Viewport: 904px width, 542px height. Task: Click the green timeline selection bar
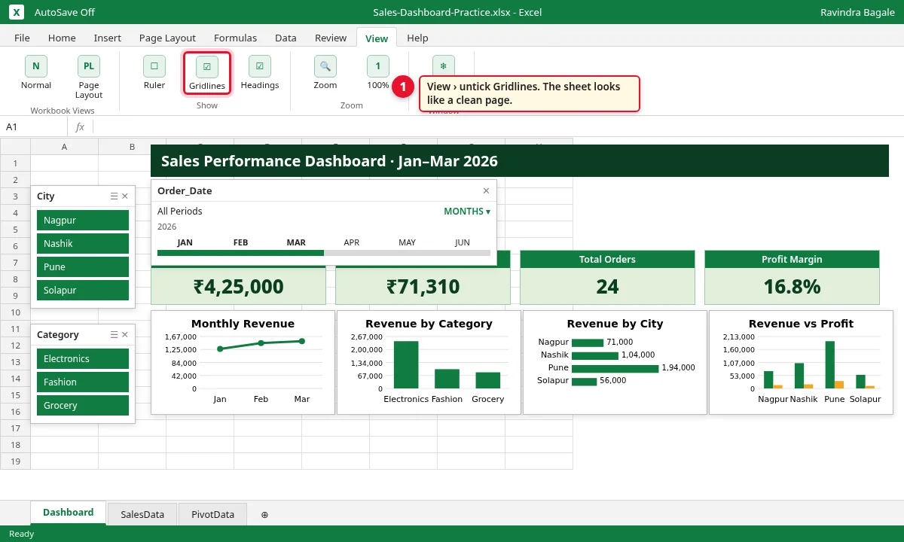click(241, 253)
